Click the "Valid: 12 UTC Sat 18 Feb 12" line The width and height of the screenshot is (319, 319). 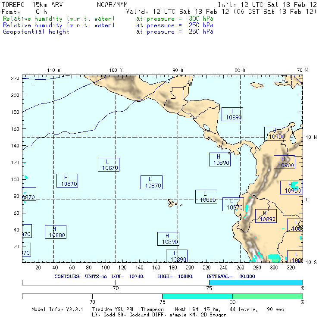[x=178, y=12]
